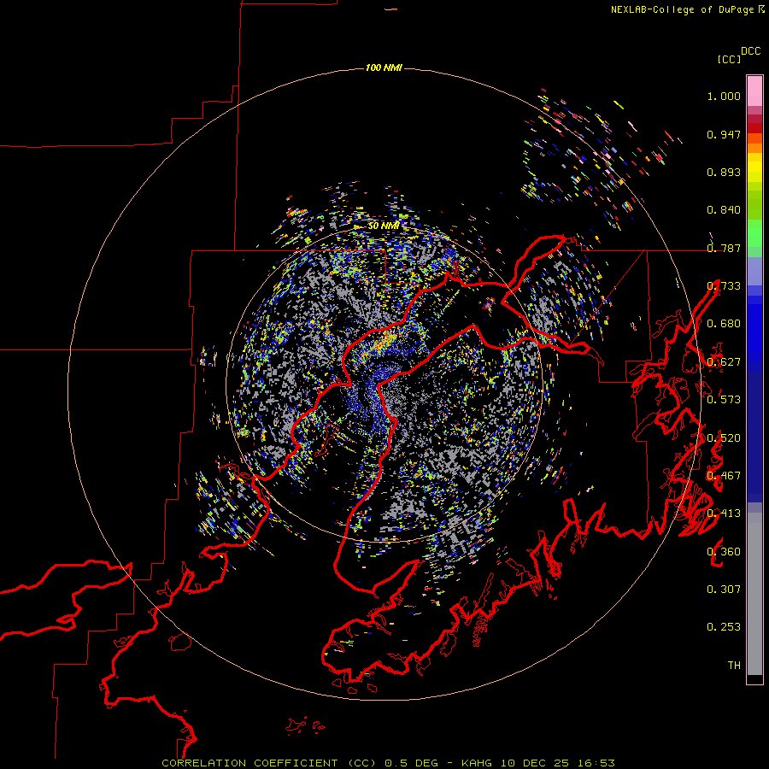Click the TH threshold label on the scale
This screenshot has width=769, height=769.
coord(734,666)
